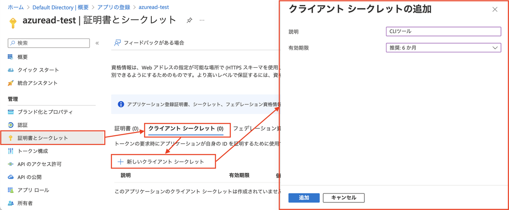The image size is (509, 210).
Task: Click the 説明 input field with CLIツール
Action: point(443,31)
